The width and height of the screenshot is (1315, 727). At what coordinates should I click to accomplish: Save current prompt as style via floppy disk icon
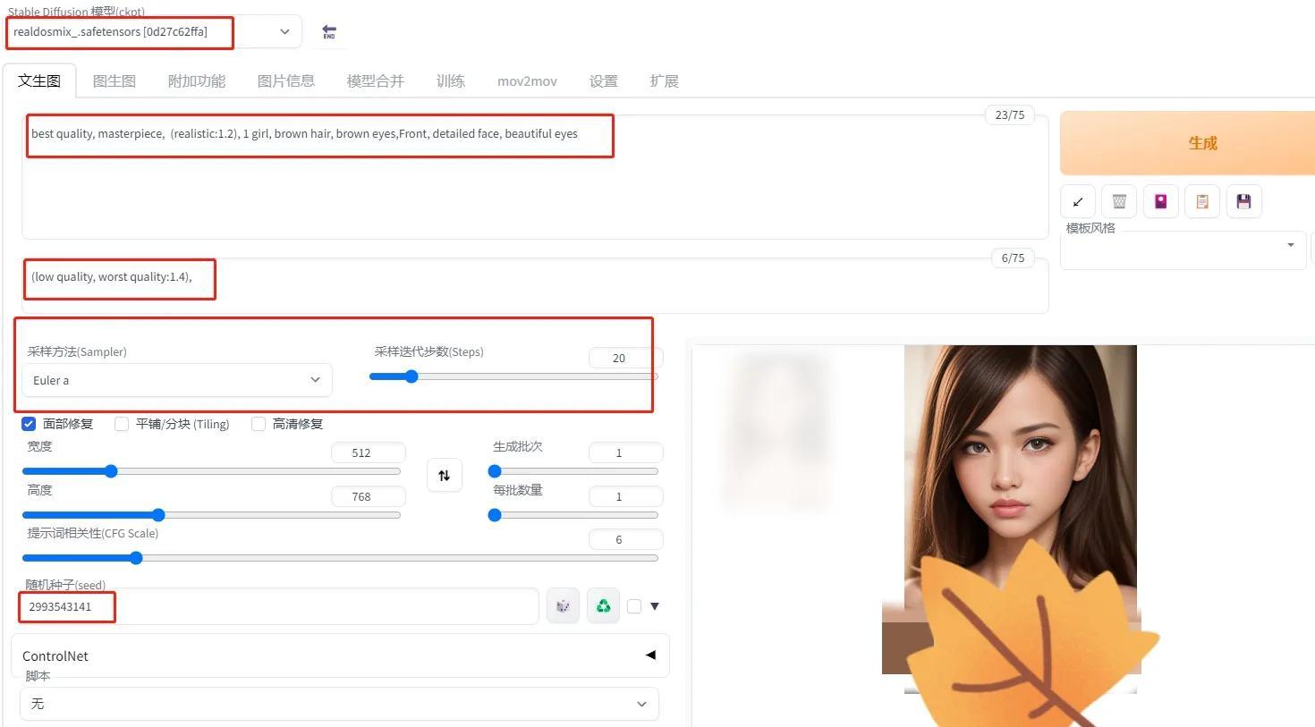click(x=1243, y=201)
